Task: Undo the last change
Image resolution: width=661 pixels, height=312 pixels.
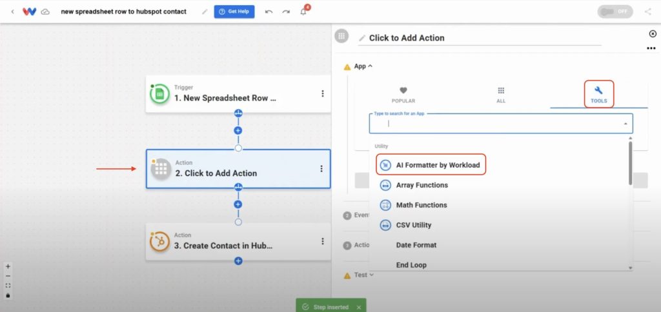Action: click(x=269, y=12)
